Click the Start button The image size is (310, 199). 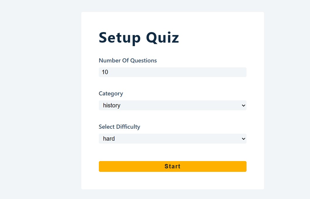point(173,166)
